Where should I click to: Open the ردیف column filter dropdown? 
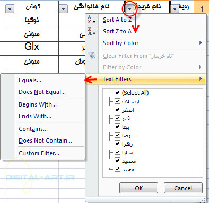coord(175,8)
